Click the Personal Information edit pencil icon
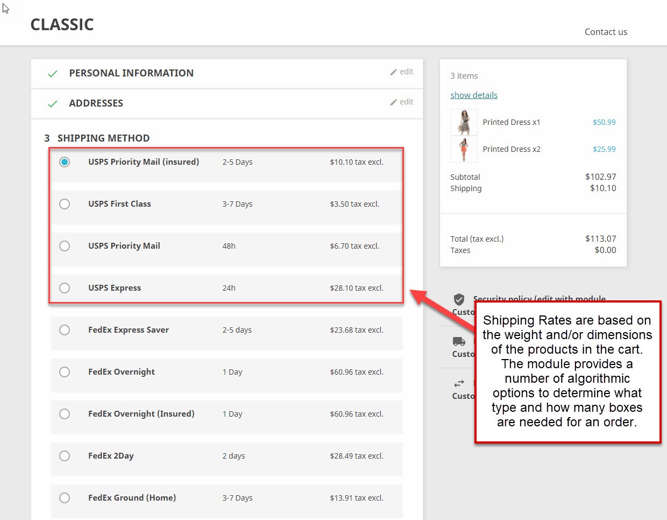 tap(394, 72)
